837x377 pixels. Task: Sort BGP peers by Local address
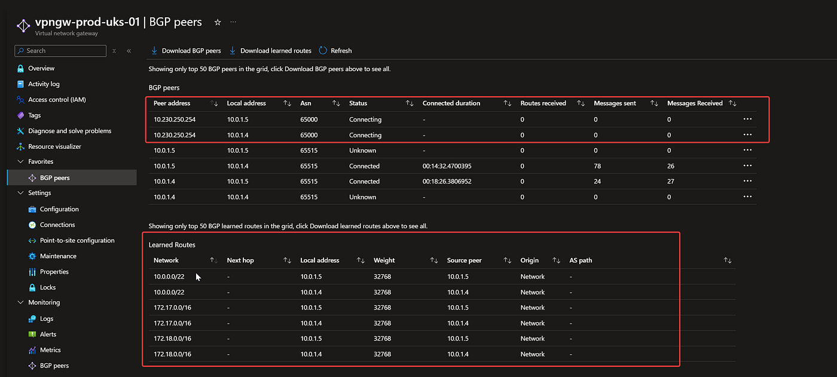click(288, 103)
